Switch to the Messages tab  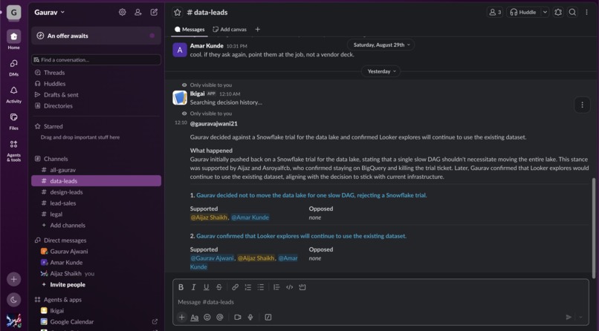(x=190, y=30)
